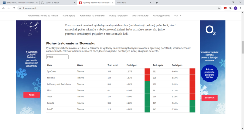Close the covid-19 Report tab
244x130 pixels.
click(x=75, y=3)
